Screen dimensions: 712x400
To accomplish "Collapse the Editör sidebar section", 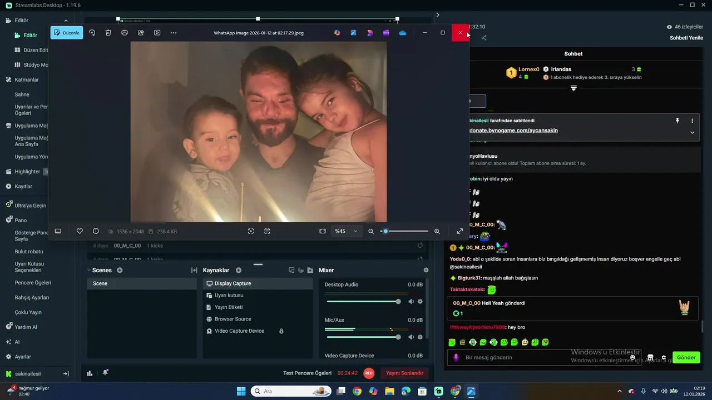I will 66,21.
